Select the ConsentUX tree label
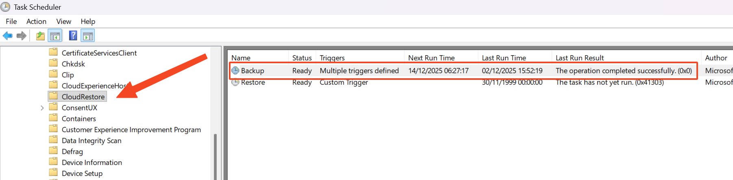 point(79,108)
